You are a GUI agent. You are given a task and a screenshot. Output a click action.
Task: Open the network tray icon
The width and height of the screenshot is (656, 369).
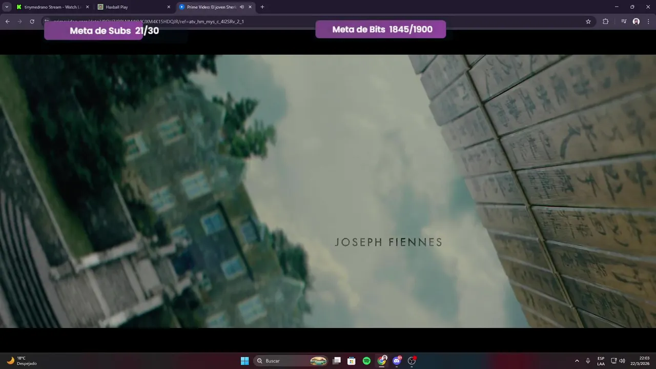pyautogui.click(x=614, y=361)
